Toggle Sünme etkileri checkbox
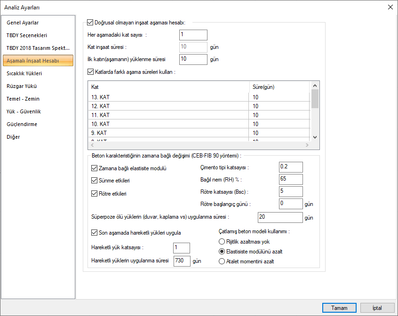The width and height of the screenshot is (398, 316). coord(94,181)
